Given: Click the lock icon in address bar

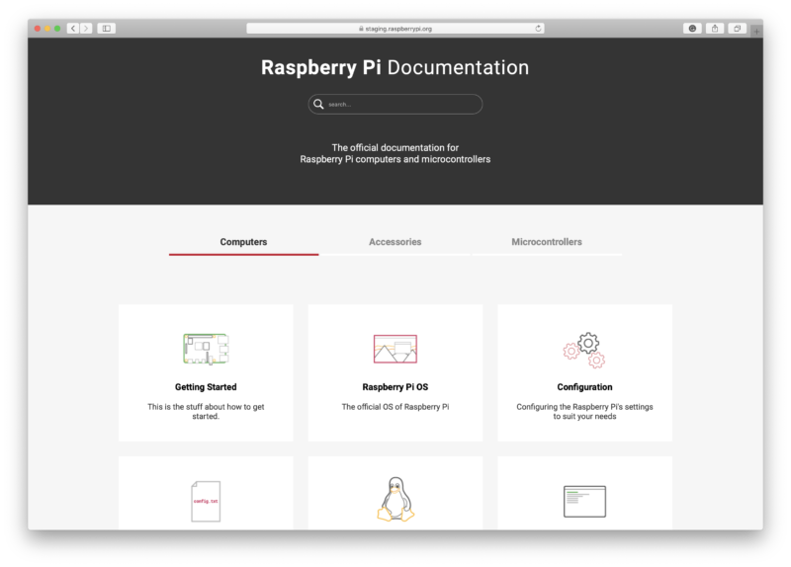Looking at the screenshot, I should pos(361,29).
